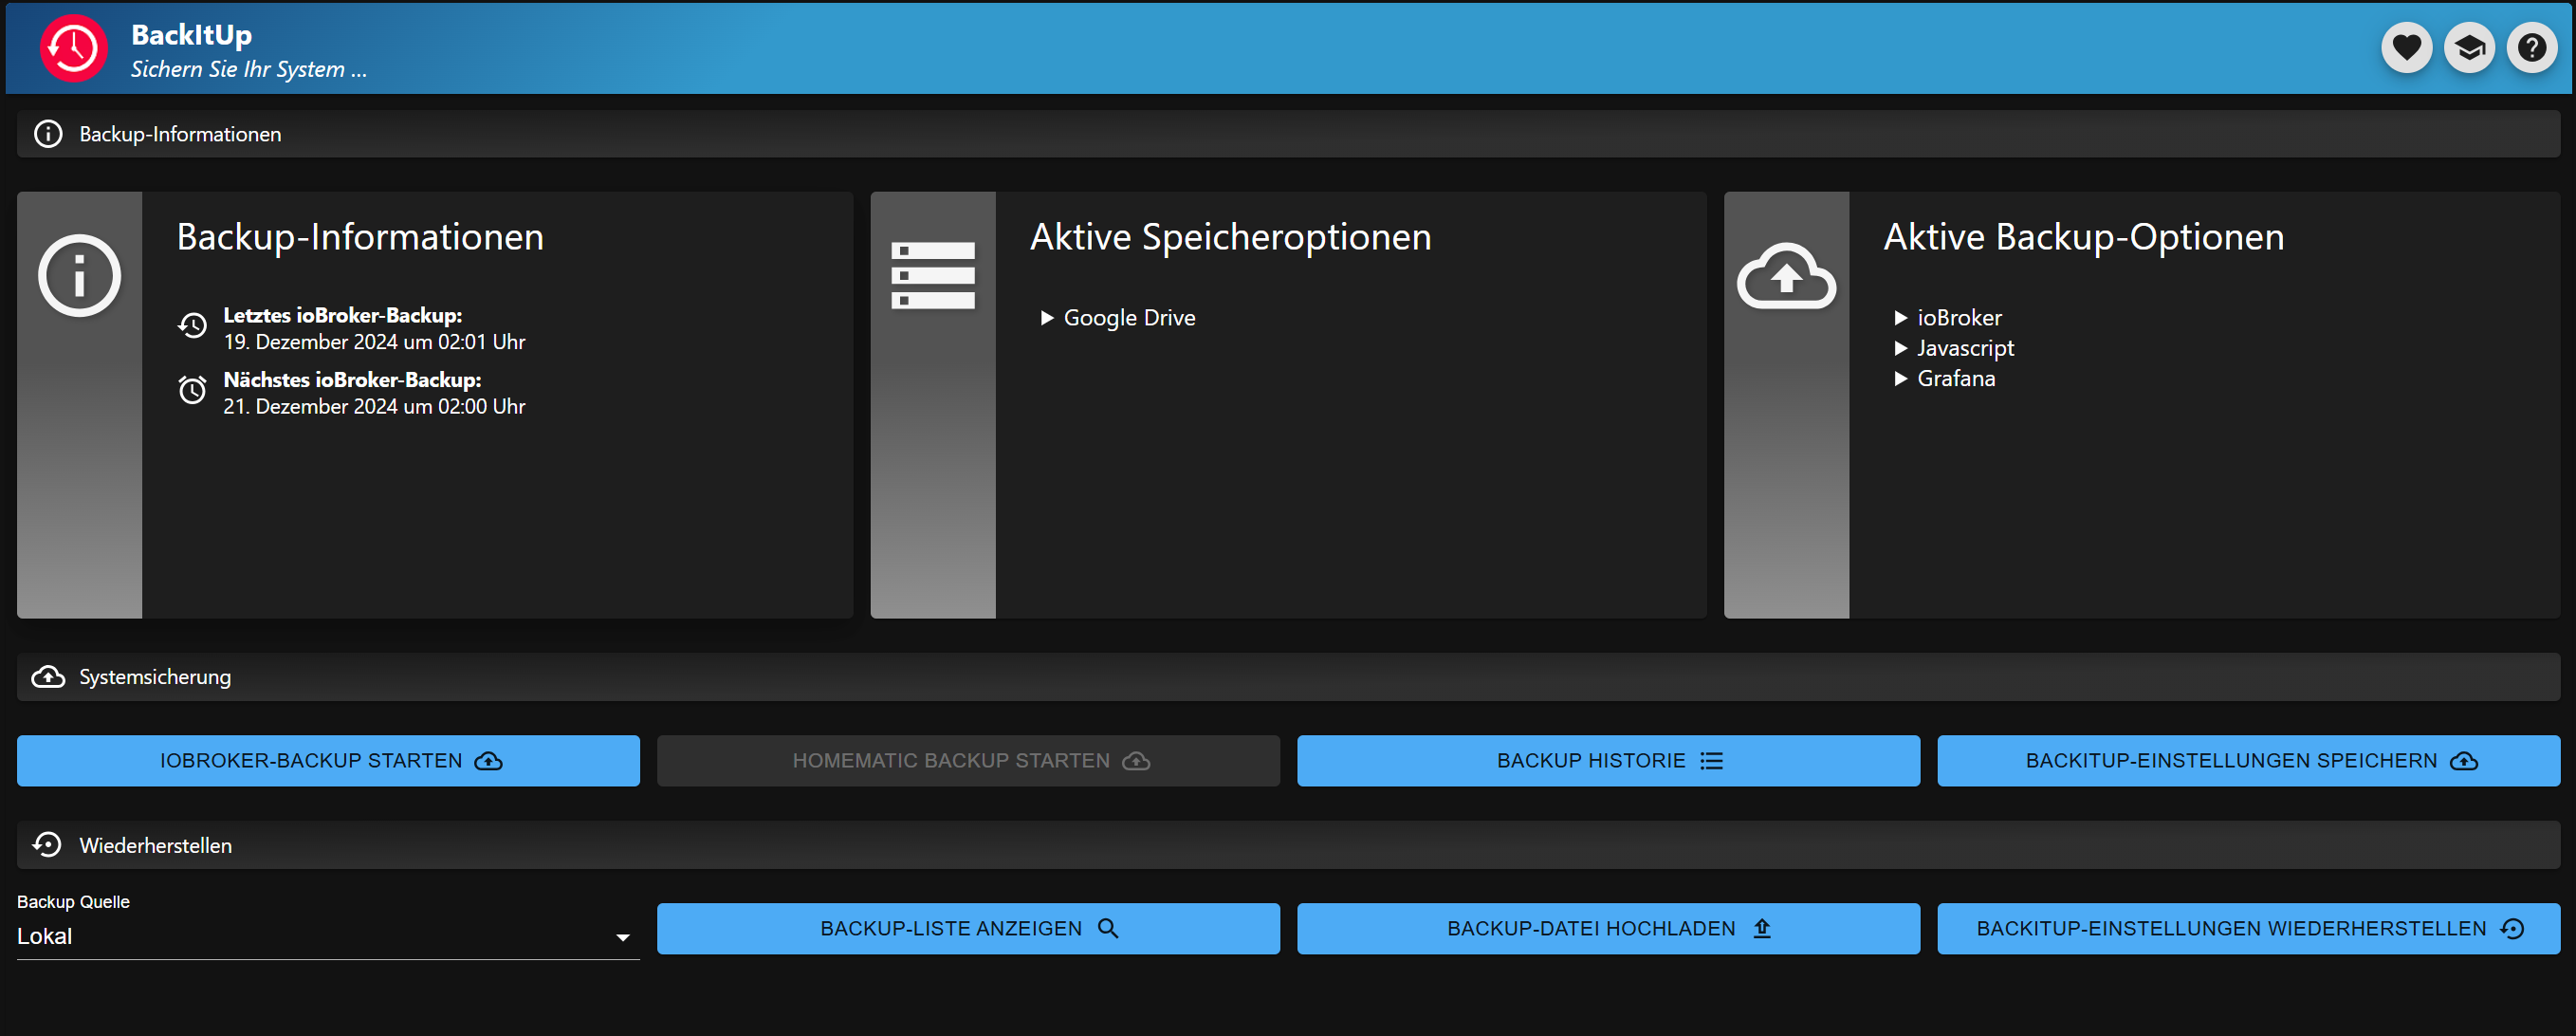Screen dimensions: 2576x1036
Task: Click the question mark help icon
Action: point(2531,47)
